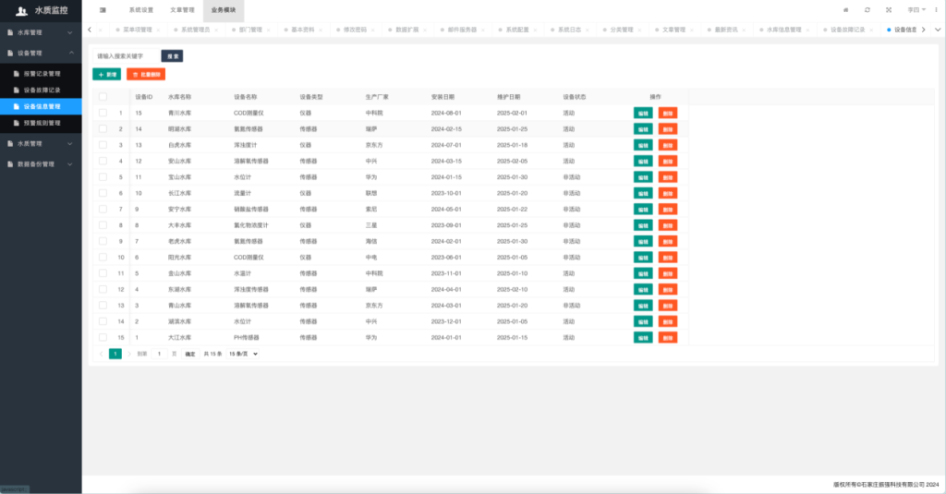Screen dimensions: 946x494
Task: Check the box for the 青川水库 row
Action: 103,113
